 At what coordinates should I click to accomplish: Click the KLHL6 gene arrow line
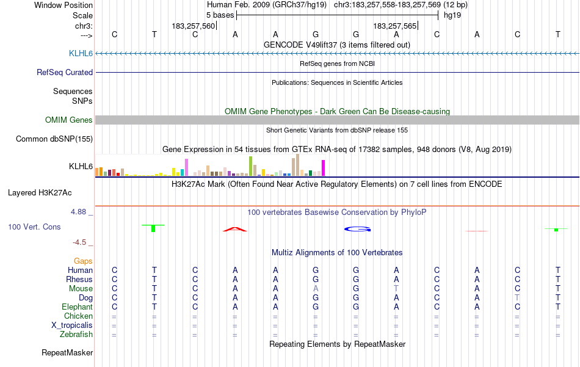point(337,54)
